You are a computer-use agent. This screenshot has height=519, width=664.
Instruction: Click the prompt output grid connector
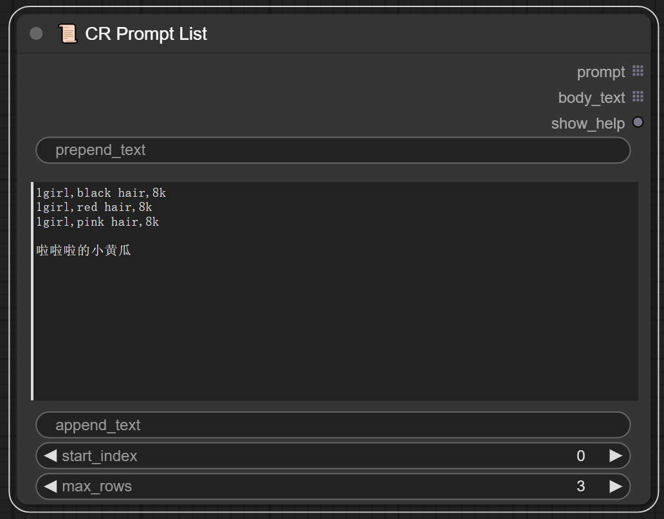[637, 71]
